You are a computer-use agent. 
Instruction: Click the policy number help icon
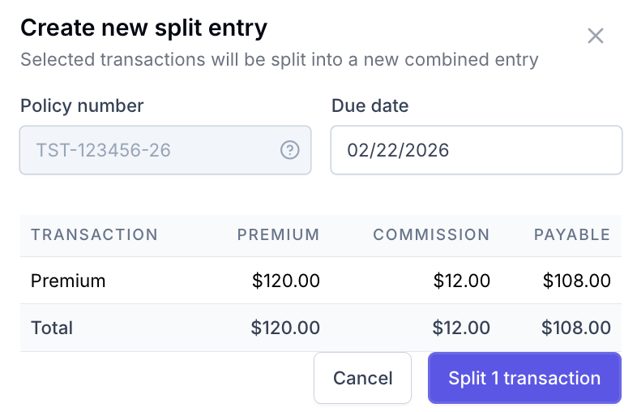coord(289,150)
